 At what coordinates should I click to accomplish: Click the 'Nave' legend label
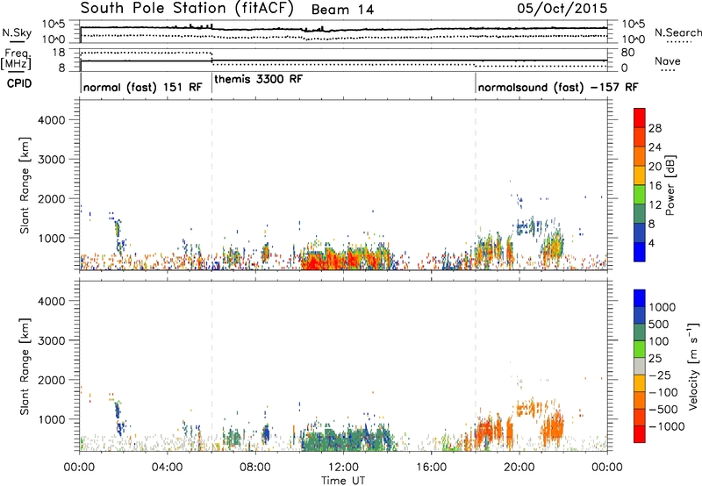[x=668, y=61]
